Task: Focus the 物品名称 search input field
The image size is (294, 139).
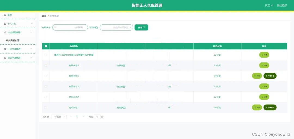Action: click(x=70, y=27)
